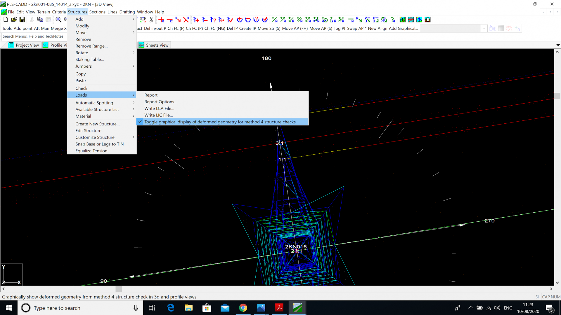Screen dimensions: 561x315
Task: Click the blue section question mark icon
Action: [x=256, y=20]
